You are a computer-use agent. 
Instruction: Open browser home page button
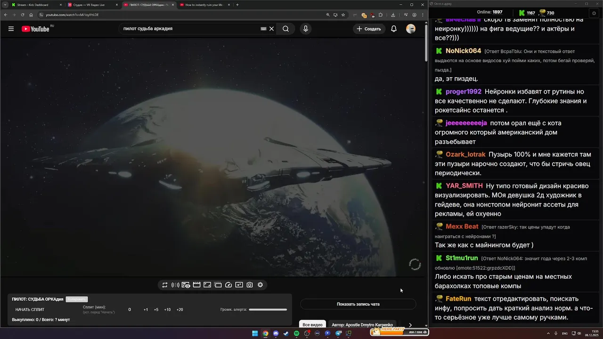click(31, 15)
